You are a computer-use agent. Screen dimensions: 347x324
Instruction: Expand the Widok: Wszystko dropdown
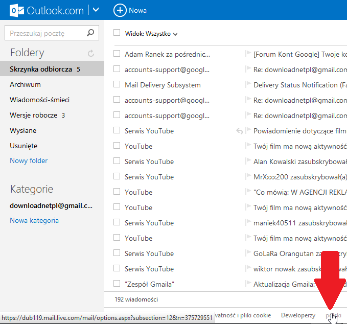151,34
